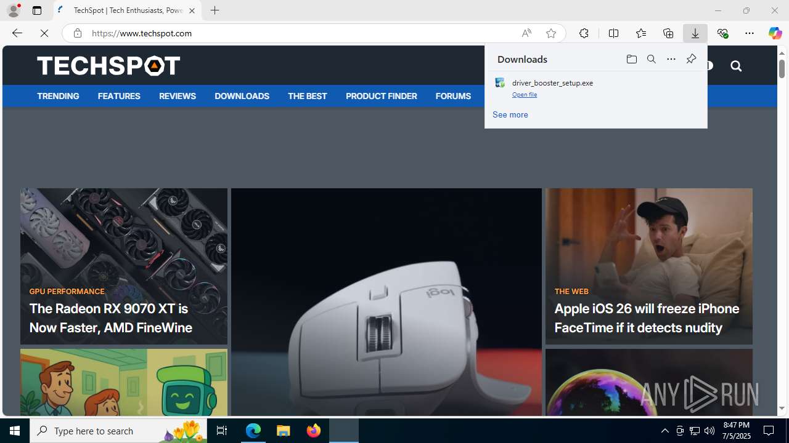This screenshot has width=789, height=443.
Task: Click driver_booster_setup.exe download entry
Action: (595, 88)
